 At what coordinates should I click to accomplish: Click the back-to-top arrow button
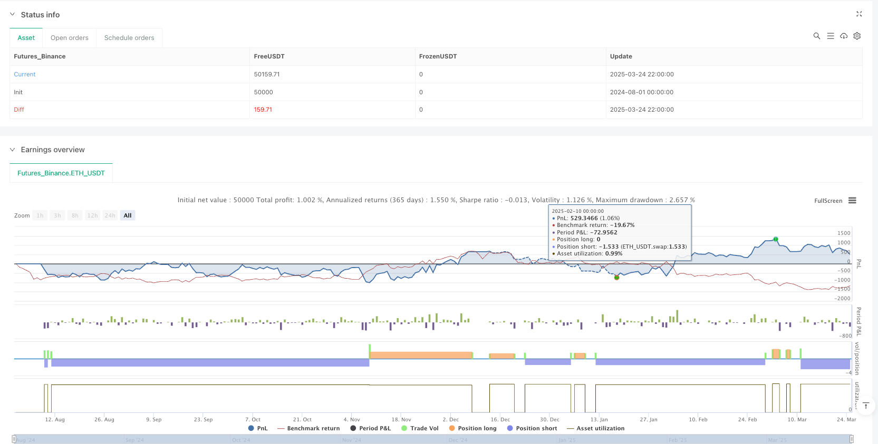coord(865,406)
